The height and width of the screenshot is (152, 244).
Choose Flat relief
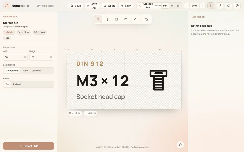pos(7,84)
